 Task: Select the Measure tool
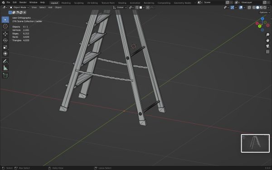5,68
